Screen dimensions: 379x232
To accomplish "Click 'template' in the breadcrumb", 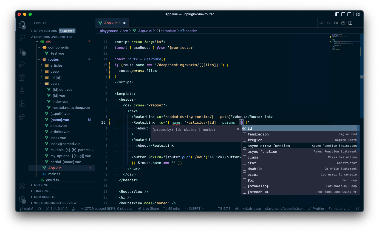I will (168, 31).
